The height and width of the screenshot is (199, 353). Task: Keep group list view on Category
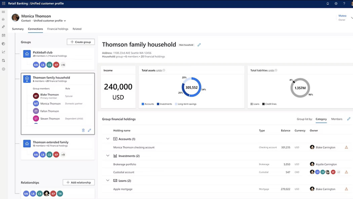tap(321, 119)
